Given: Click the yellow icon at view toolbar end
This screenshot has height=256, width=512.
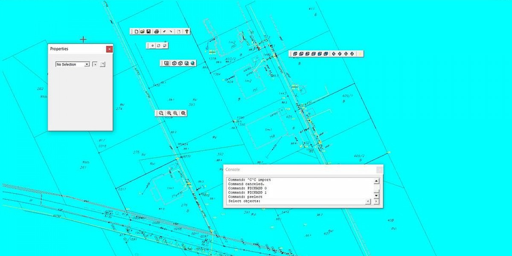Looking at the screenshot, I should click(360, 54).
